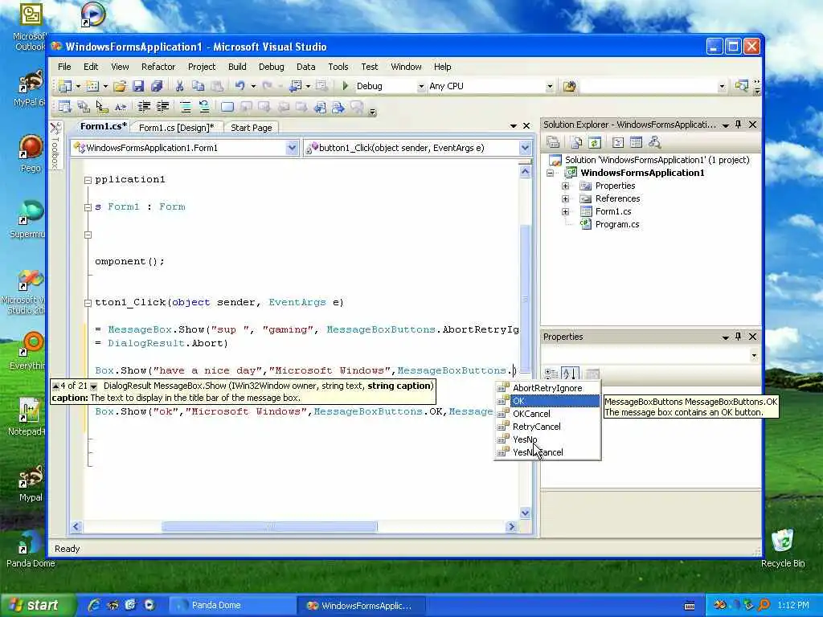Undo the last edit with Undo icon
The height and width of the screenshot is (617, 823).
[240, 85]
